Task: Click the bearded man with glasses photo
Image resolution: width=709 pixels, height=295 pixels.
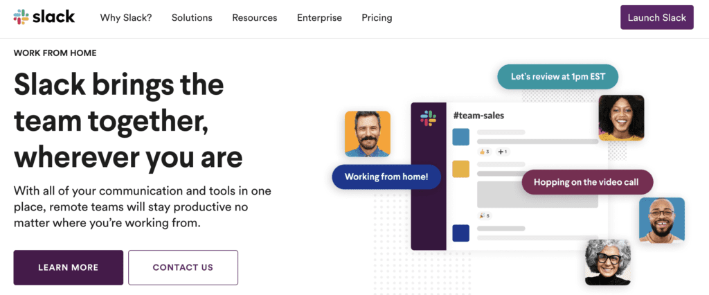Action: pos(661,220)
